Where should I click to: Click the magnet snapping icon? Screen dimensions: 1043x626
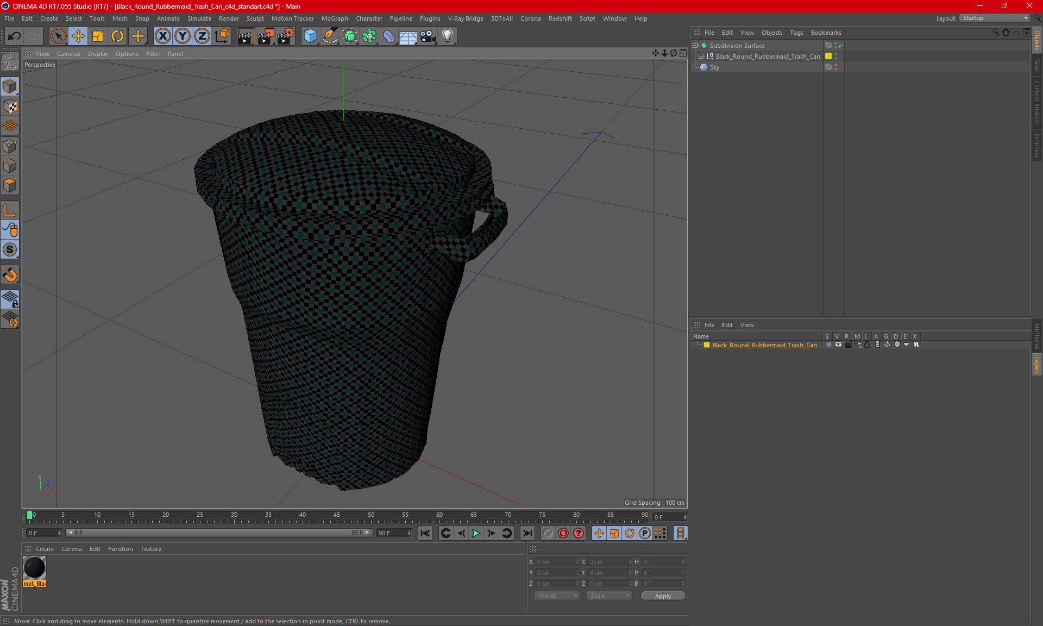[x=10, y=275]
